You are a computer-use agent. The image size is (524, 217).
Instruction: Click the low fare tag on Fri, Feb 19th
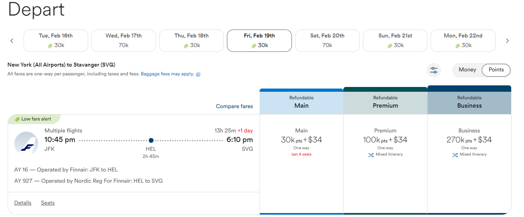pyautogui.click(x=254, y=46)
